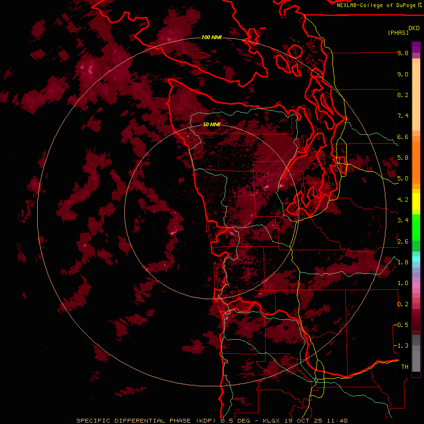This screenshot has height=424, width=424.
Task: Click the TH threshold label
Action: point(405,367)
